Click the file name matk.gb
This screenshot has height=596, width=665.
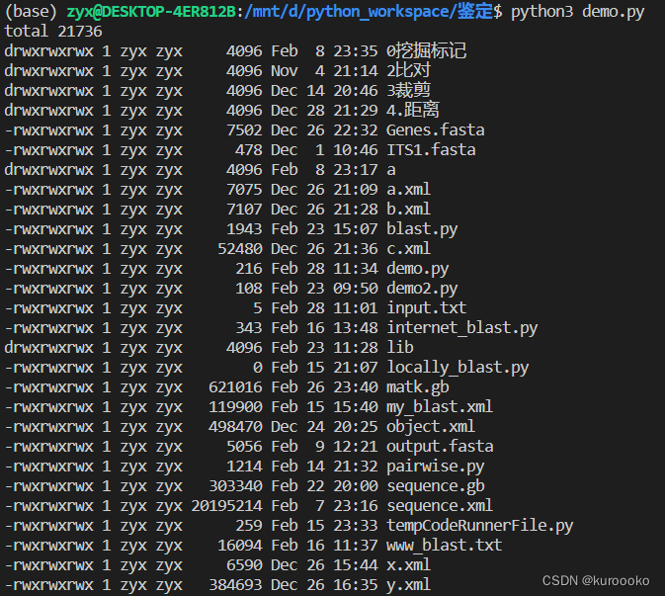417,387
